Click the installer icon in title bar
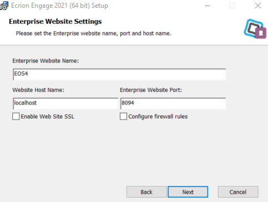Screen dimensions: 268x202 (4, 6)
